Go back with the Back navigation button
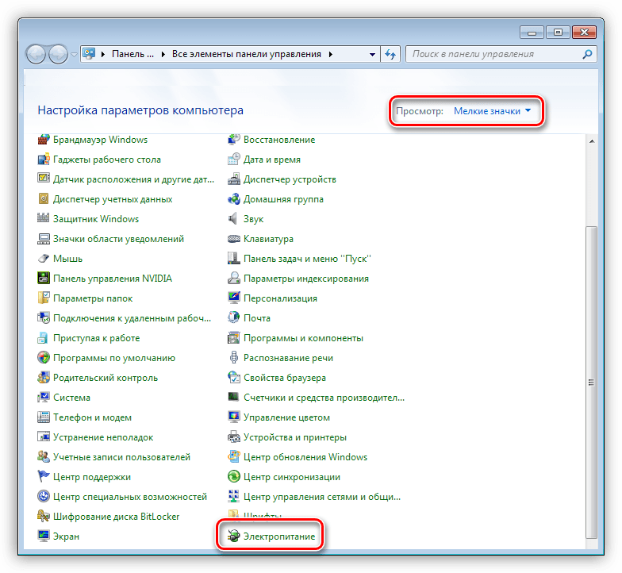The height and width of the screenshot is (573, 622). [x=36, y=54]
